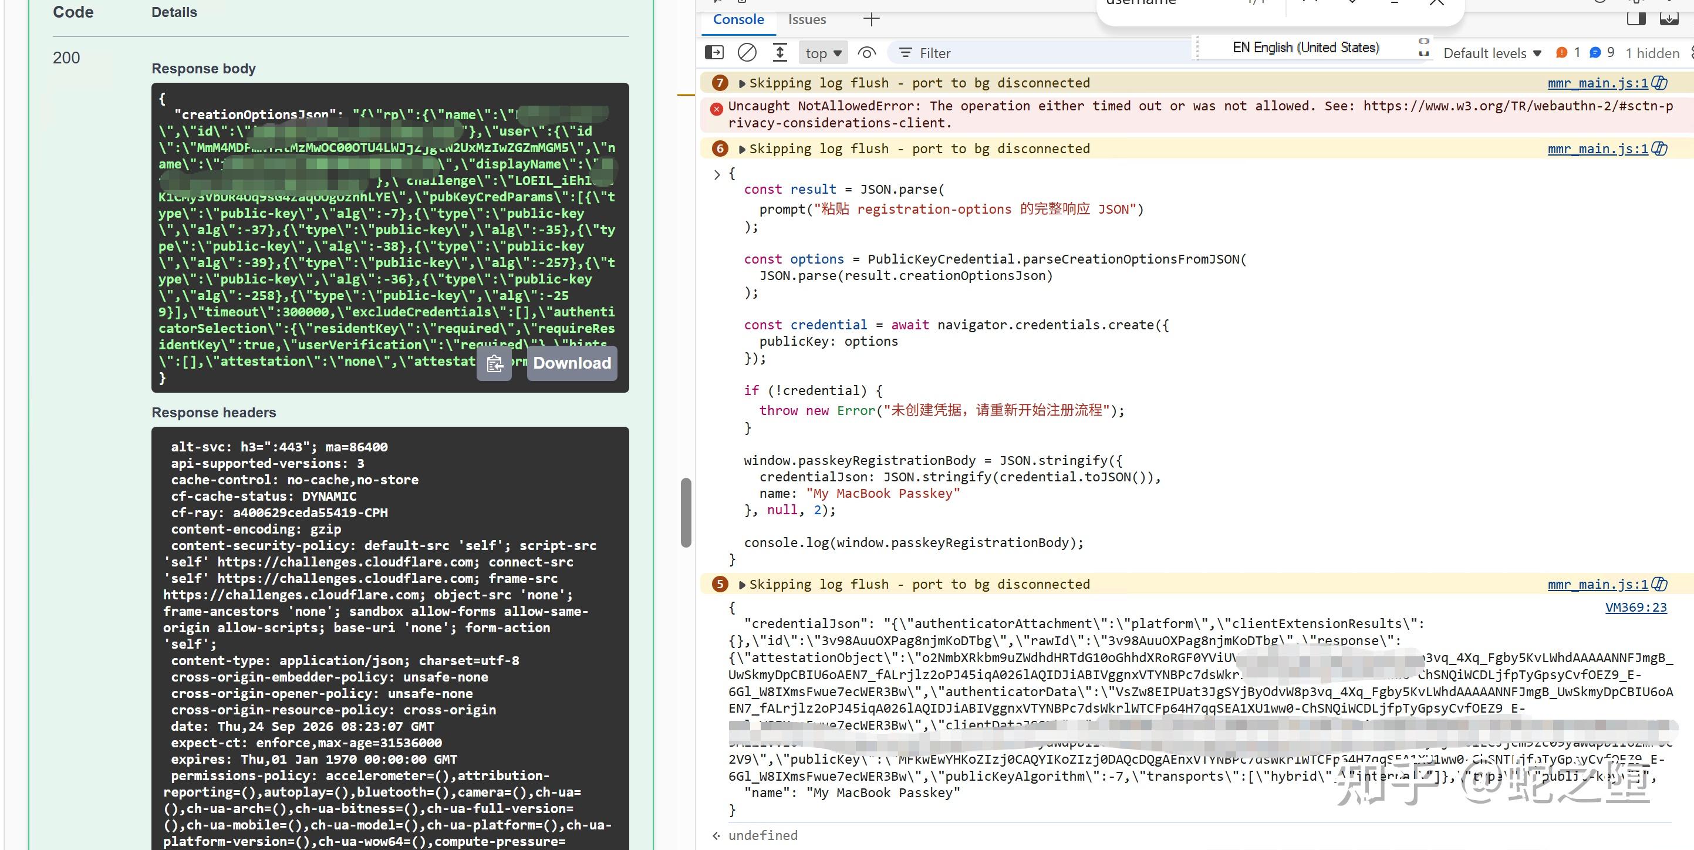Click the dock side icon in DevTools header
The width and height of the screenshot is (1694, 850).
coord(1636,17)
